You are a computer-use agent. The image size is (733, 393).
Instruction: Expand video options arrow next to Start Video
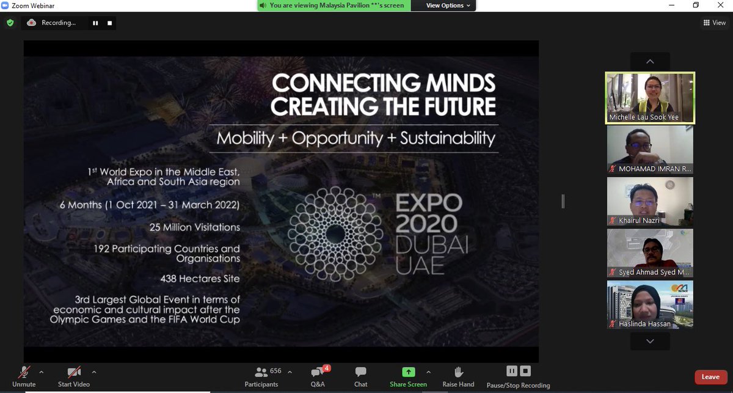click(x=94, y=372)
